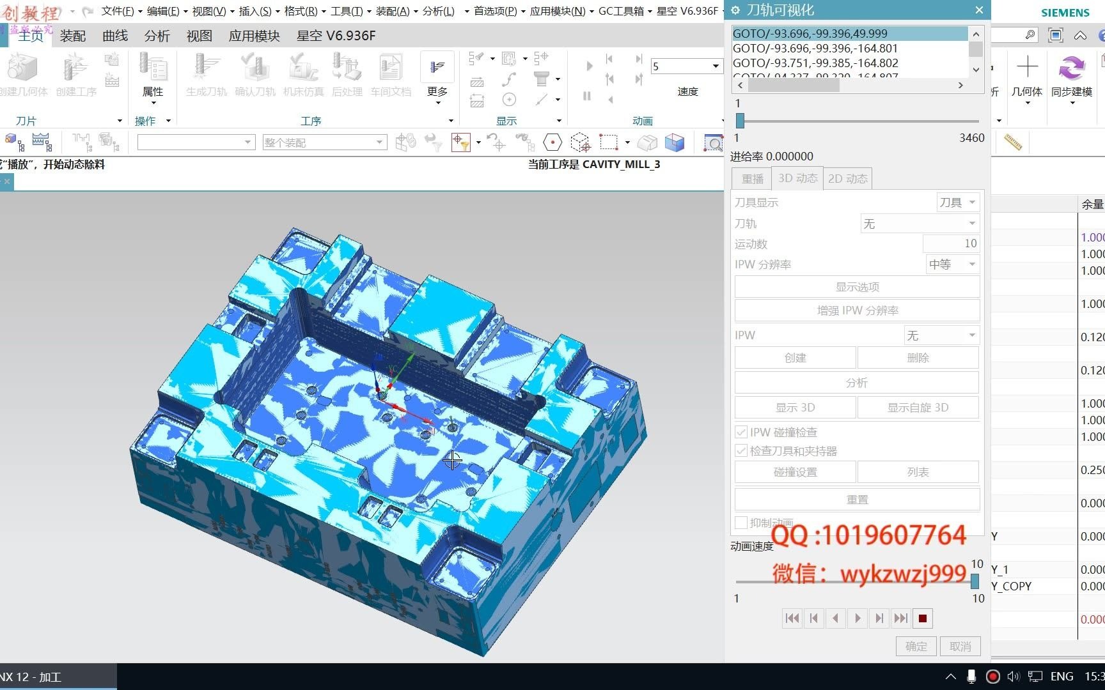Click taskbar volume speaker icon
The height and width of the screenshot is (690, 1105).
tap(1013, 677)
